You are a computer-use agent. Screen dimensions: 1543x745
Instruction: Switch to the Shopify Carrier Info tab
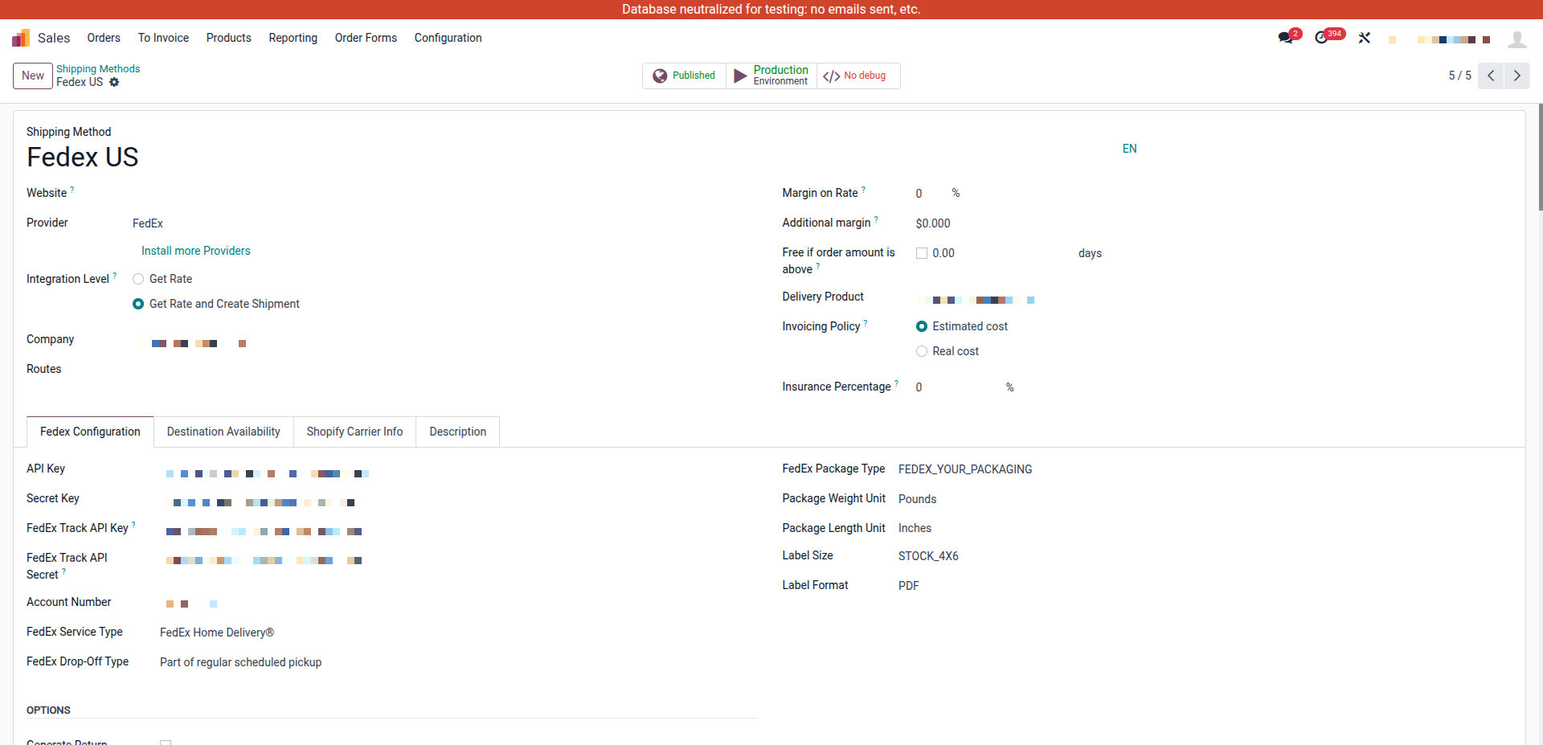[x=354, y=432]
